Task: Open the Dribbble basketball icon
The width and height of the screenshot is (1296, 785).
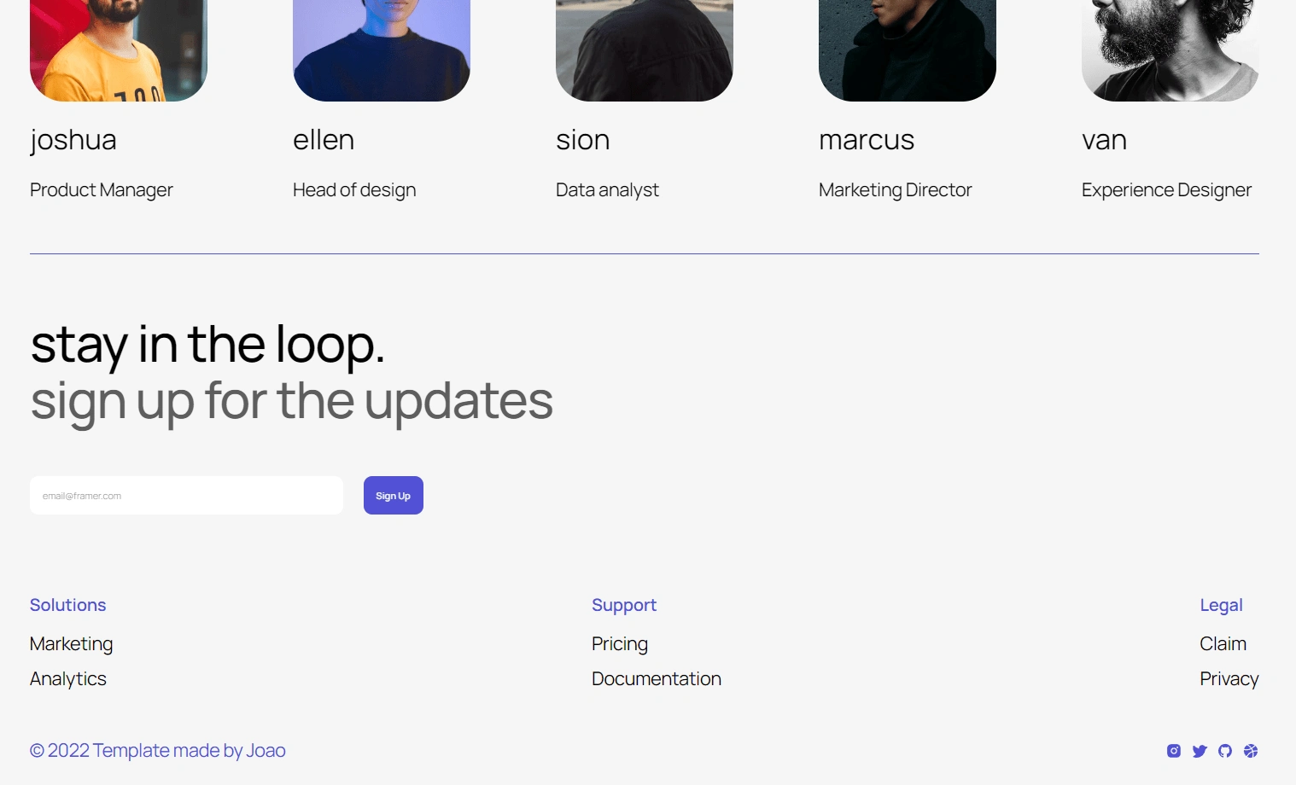Action: (x=1251, y=751)
